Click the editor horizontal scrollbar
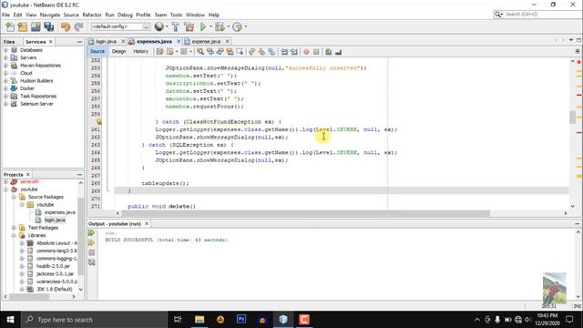Image resolution: width=583 pixels, height=328 pixels. pyautogui.click(x=306, y=213)
